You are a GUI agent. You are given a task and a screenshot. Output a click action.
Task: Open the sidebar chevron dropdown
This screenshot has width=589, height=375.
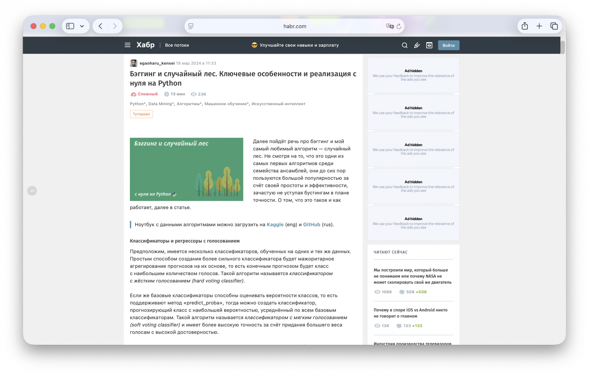tap(81, 26)
